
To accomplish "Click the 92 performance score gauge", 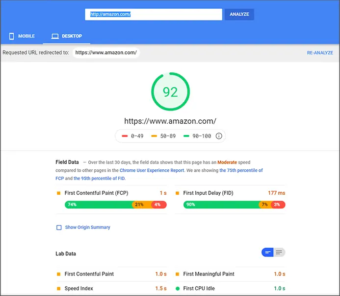I will 170,91.
